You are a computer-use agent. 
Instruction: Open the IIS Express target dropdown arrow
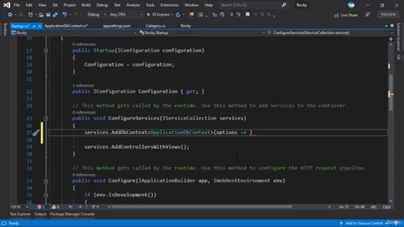pos(172,15)
